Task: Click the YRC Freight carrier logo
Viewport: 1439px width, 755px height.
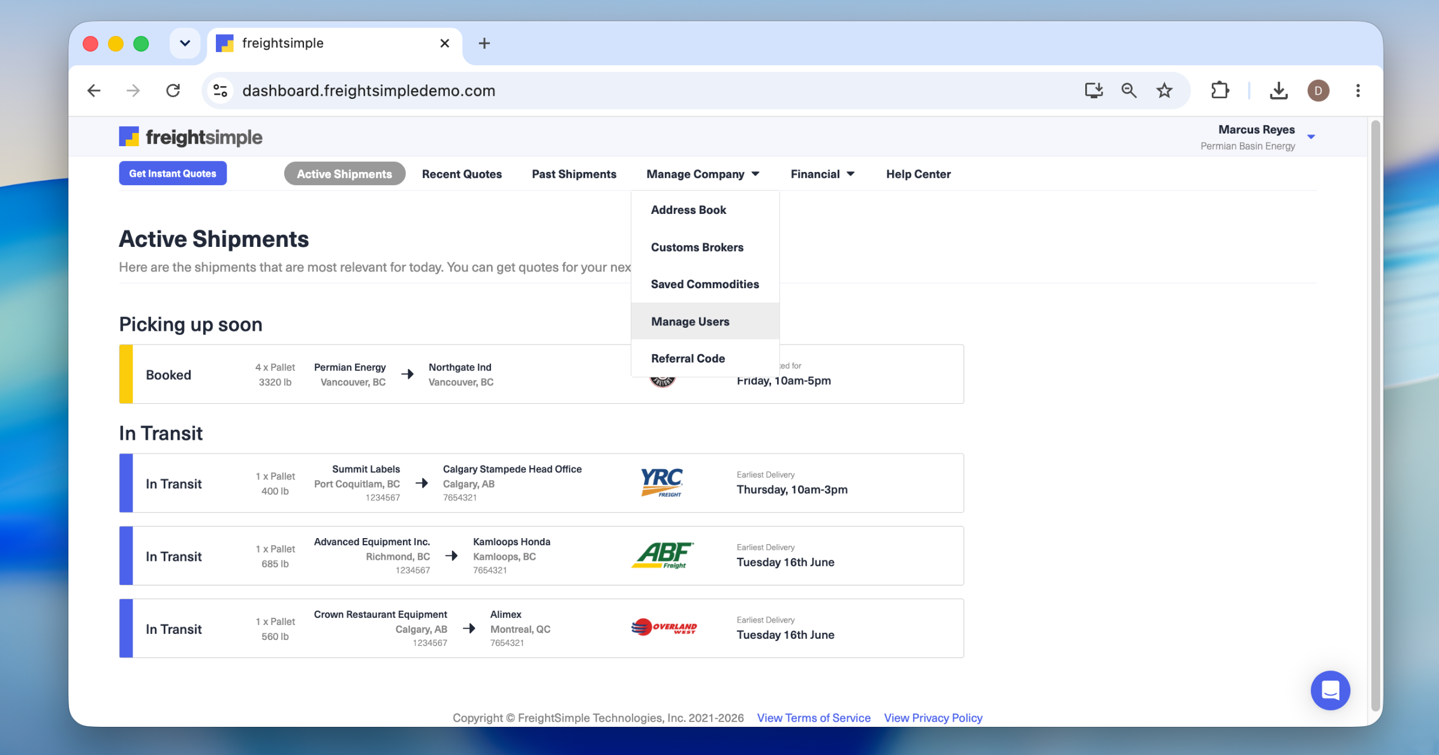Action: pos(663,483)
